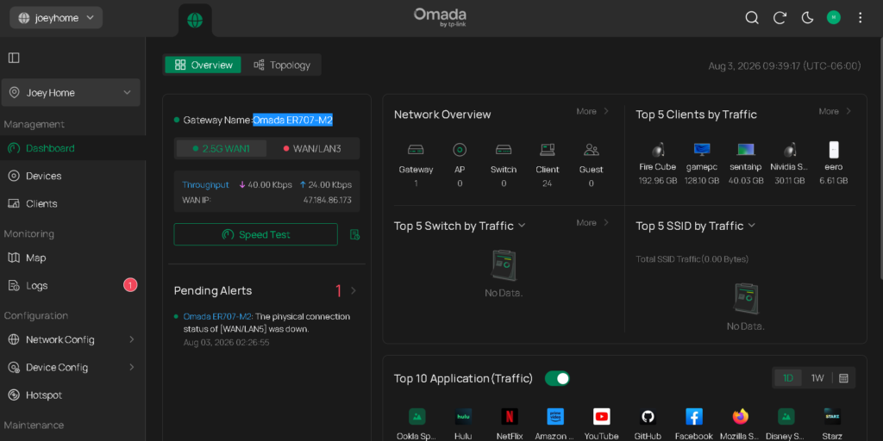Click the Switch icon in Network Overview
The image size is (883, 441).
click(x=504, y=150)
